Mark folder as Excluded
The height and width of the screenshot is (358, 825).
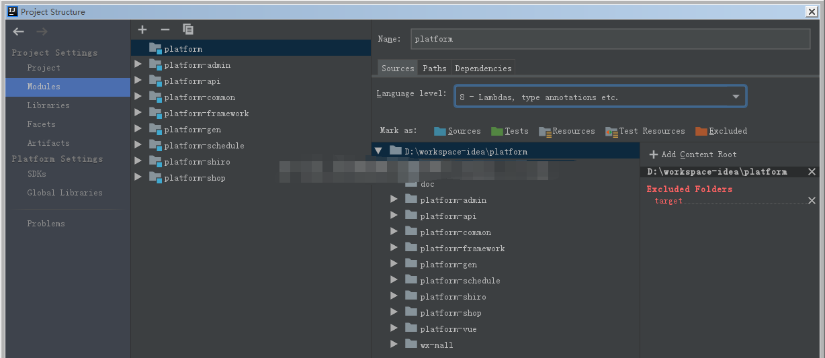click(x=721, y=131)
